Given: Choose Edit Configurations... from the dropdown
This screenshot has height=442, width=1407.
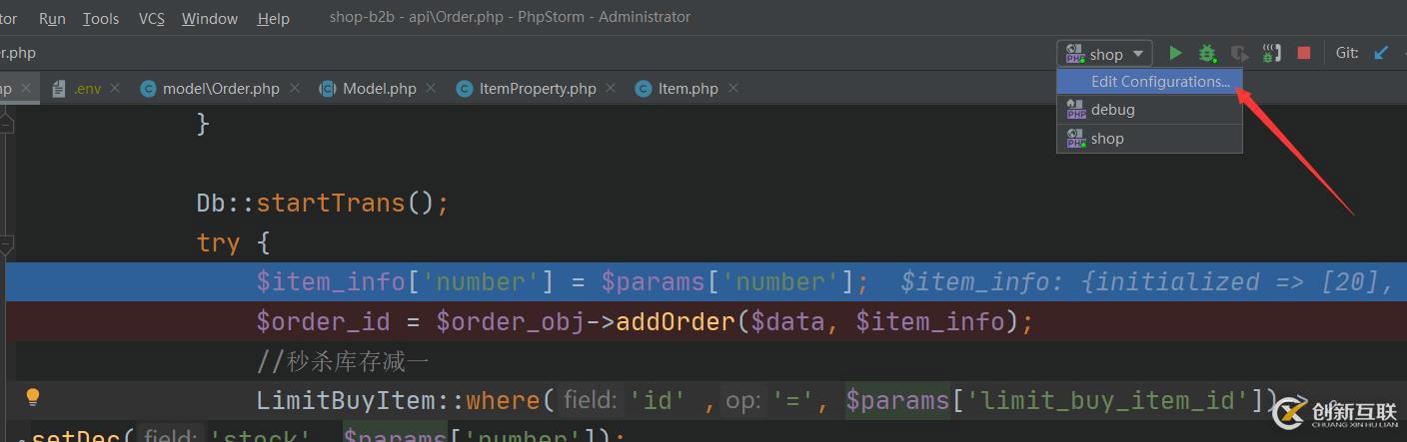Looking at the screenshot, I should (x=1149, y=81).
